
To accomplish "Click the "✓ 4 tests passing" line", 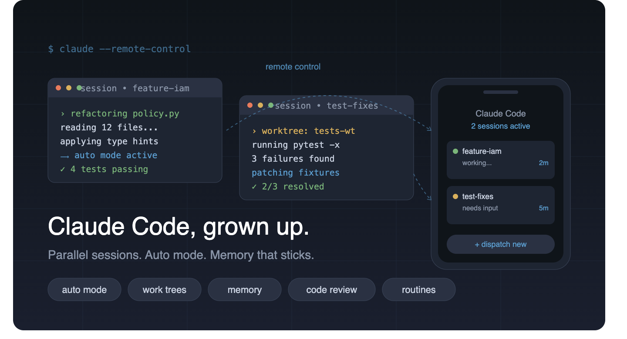I will point(104,169).
